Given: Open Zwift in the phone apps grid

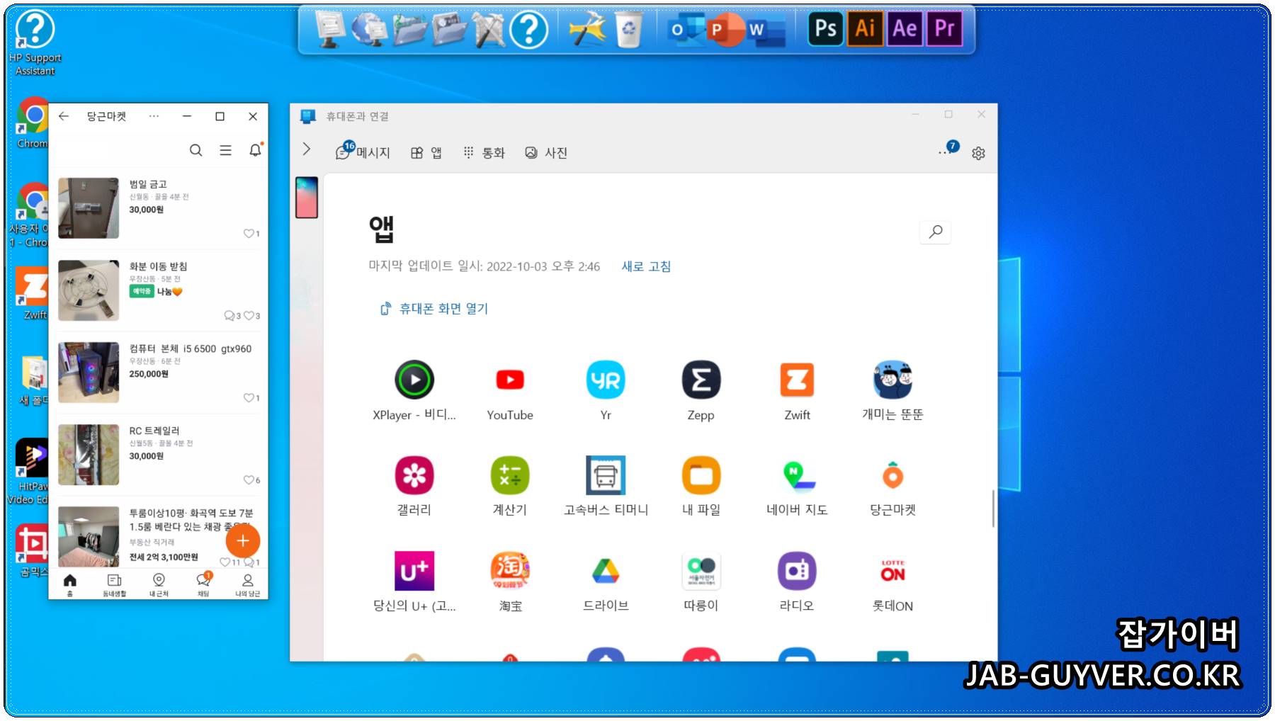Looking at the screenshot, I should click(797, 380).
